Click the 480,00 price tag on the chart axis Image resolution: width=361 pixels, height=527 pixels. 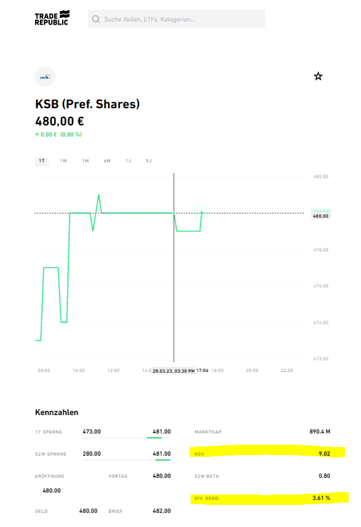(321, 215)
